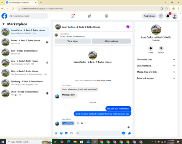Open more options for 6145082607 message
182x144 pixels.
(x=86, y=123)
